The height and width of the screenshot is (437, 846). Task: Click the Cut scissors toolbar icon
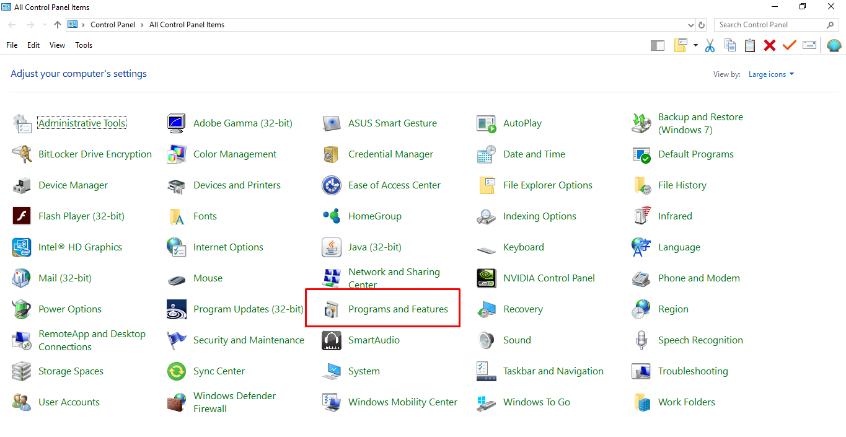710,45
